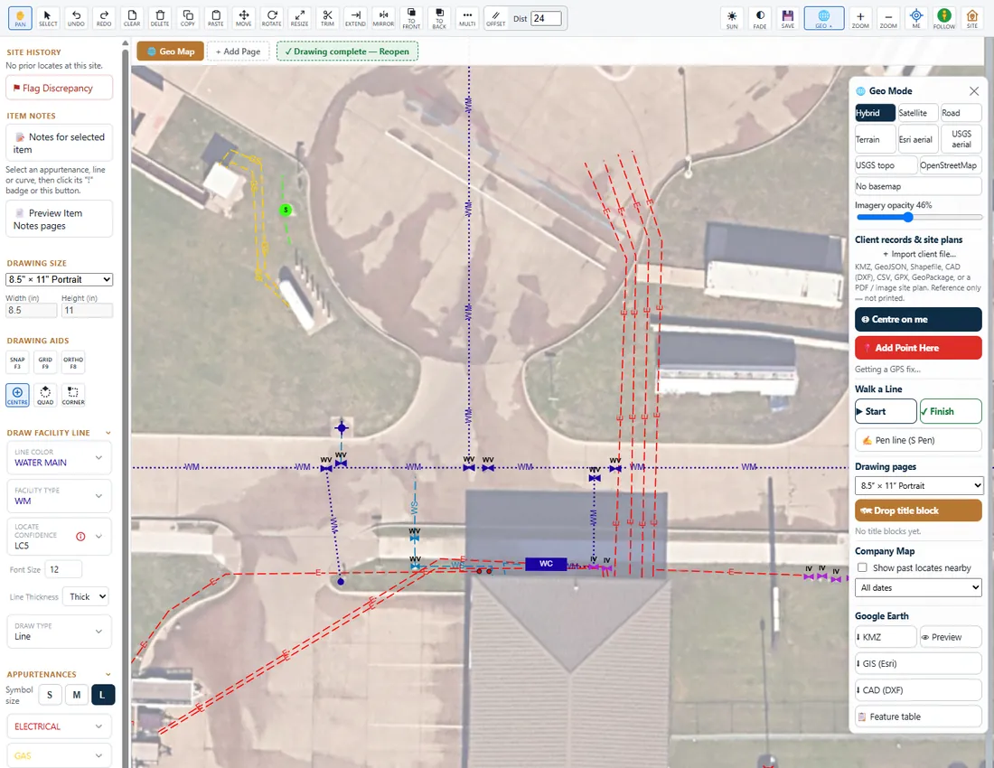Open Locate Confidence LC5 dropdown
Viewport: 994px width, 768px height.
59,536
